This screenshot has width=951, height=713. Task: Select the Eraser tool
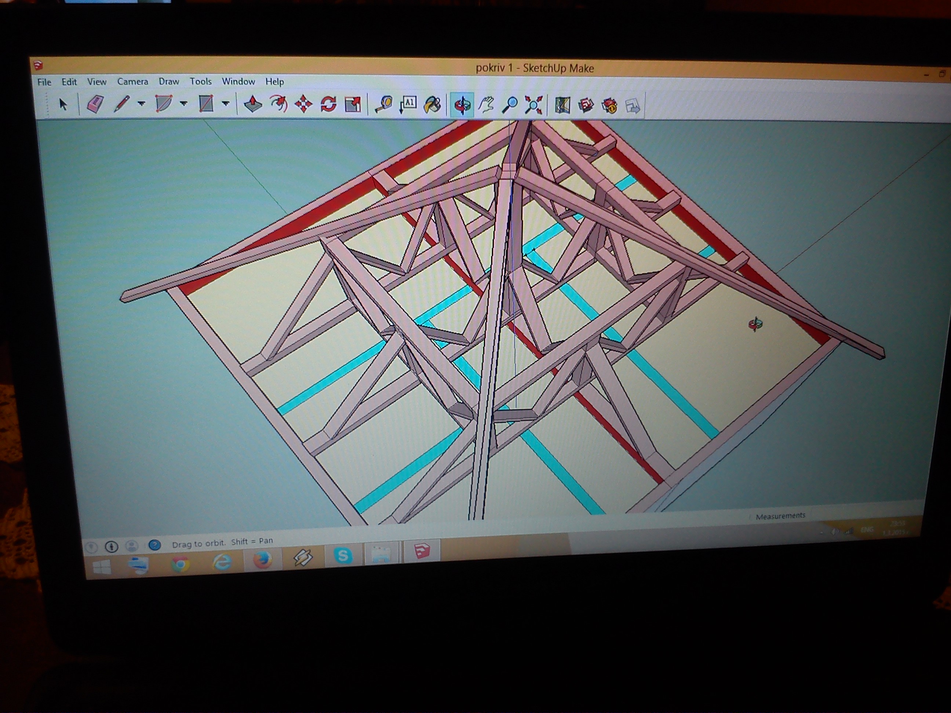coord(95,104)
